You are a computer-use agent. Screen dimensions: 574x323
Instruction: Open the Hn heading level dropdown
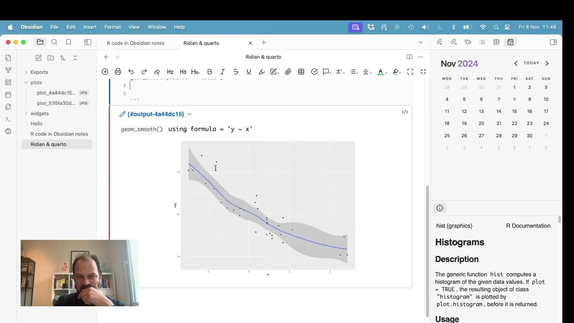[196, 72]
